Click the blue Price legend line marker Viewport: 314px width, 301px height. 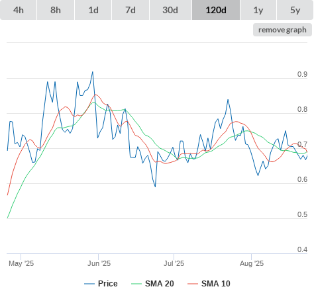pyautogui.click(x=89, y=284)
